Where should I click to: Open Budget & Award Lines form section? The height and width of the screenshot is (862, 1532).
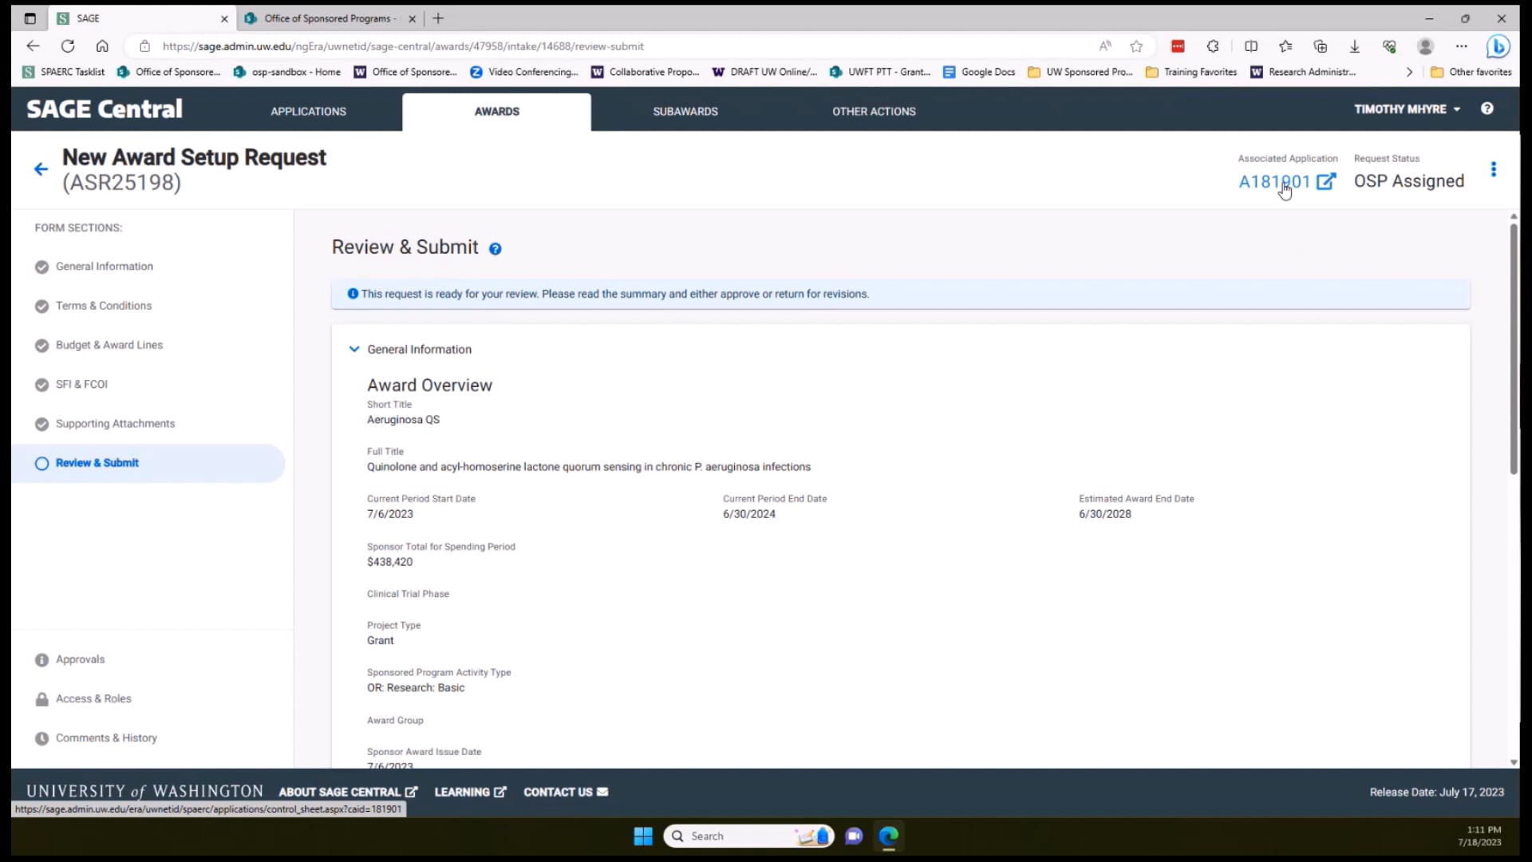pyautogui.click(x=109, y=345)
